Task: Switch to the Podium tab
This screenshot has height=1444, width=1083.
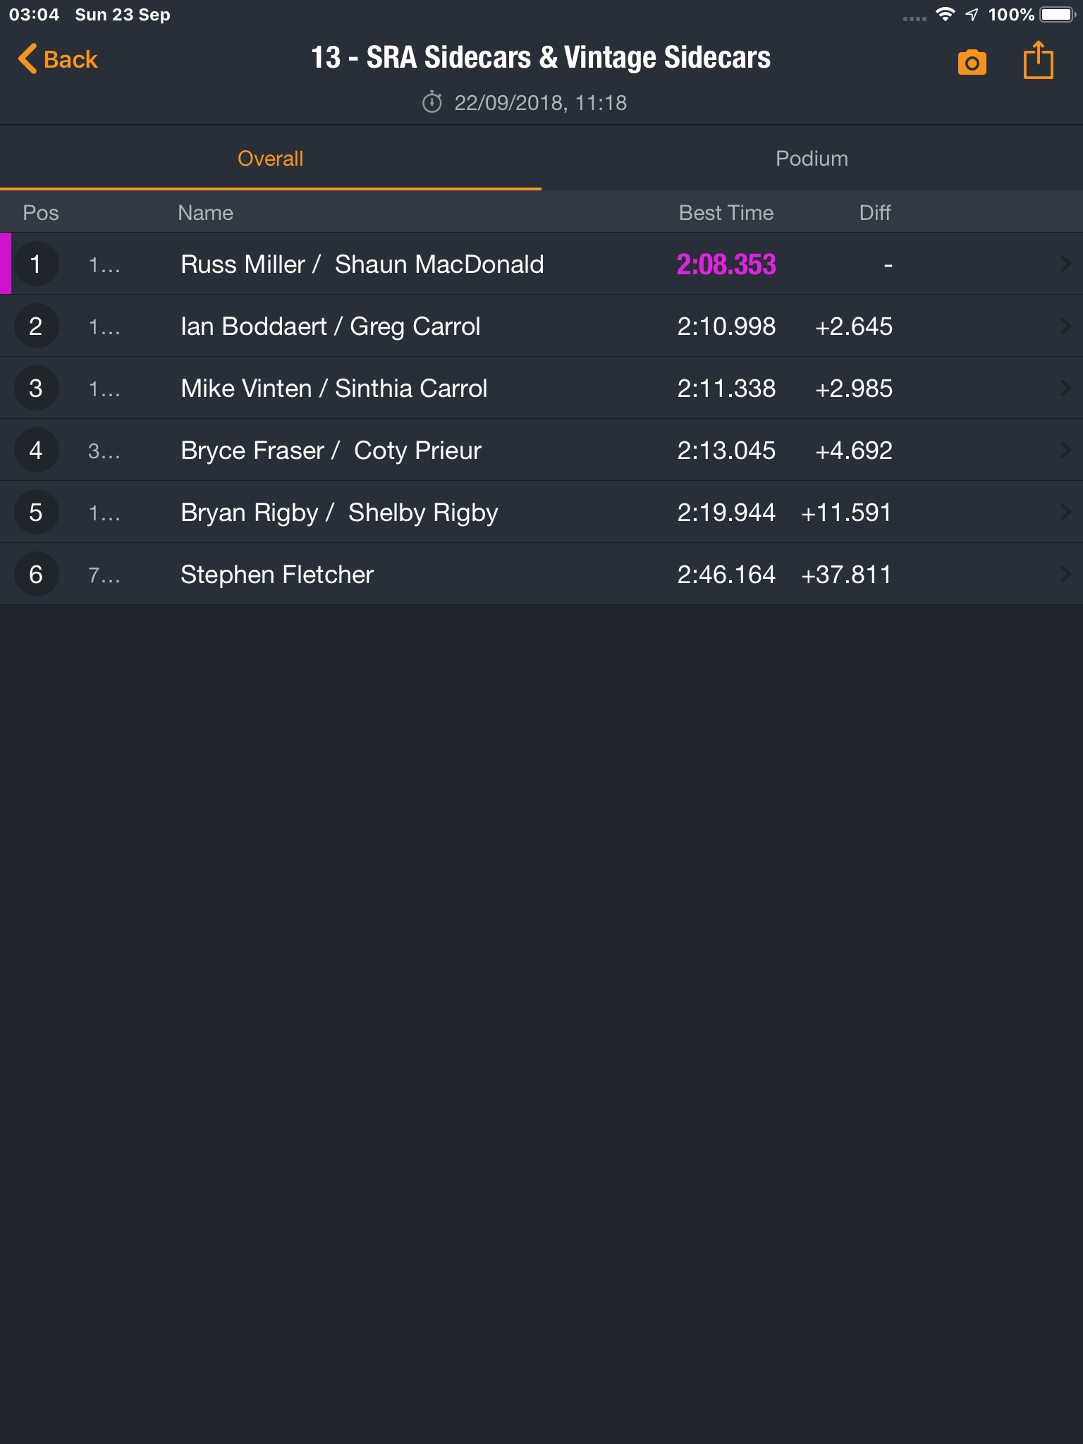Action: click(812, 159)
